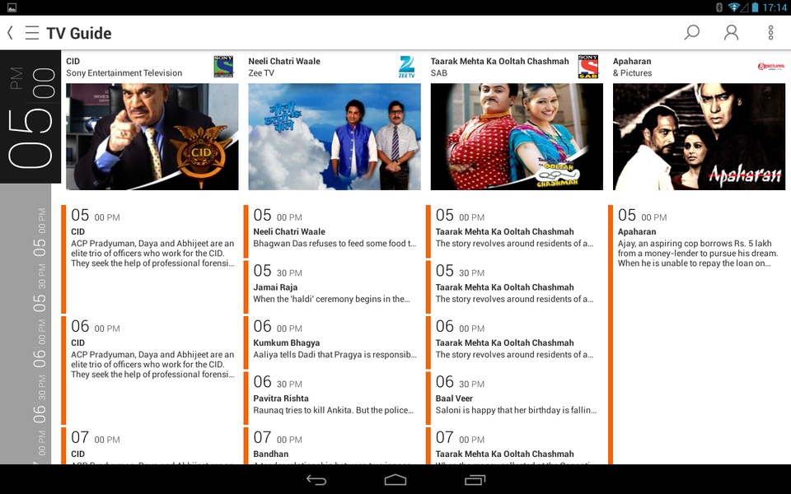791x494 pixels.
Task: Tap the 17:14 clock in status bar
Action: pyautogui.click(x=775, y=7)
